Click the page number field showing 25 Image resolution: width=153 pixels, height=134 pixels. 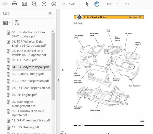pyautogui.click(x=64, y=4)
